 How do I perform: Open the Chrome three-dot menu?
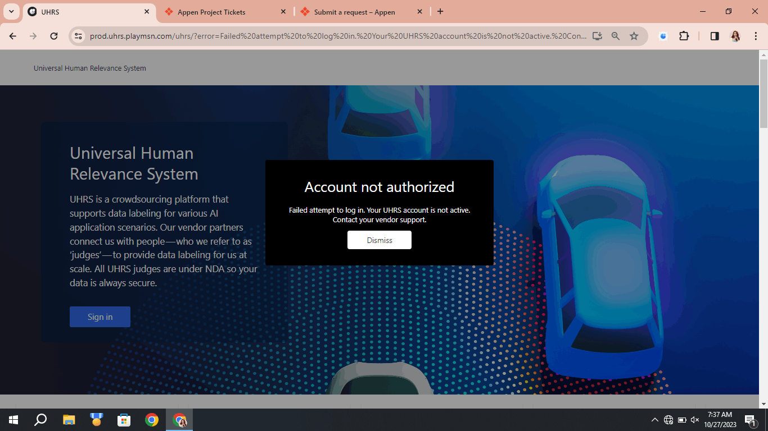756,35
